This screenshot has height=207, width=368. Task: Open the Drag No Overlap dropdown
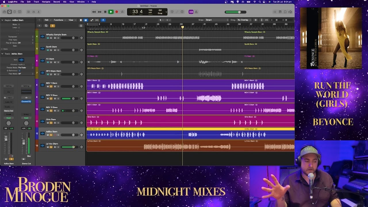[x=244, y=20]
